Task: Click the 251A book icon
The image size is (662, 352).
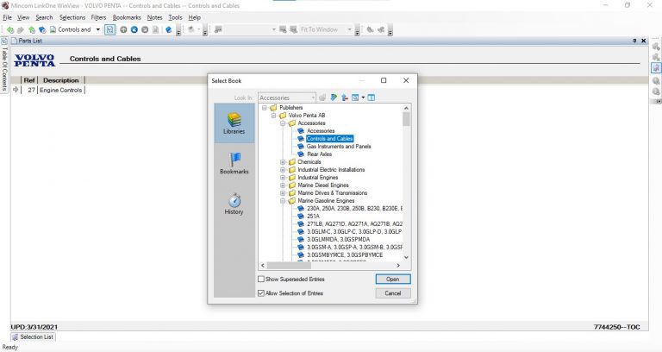Action: [302, 217]
